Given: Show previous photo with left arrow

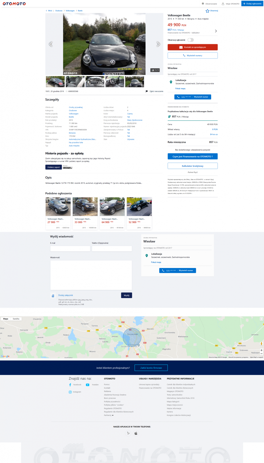Looking at the screenshot, I should click(51, 44).
